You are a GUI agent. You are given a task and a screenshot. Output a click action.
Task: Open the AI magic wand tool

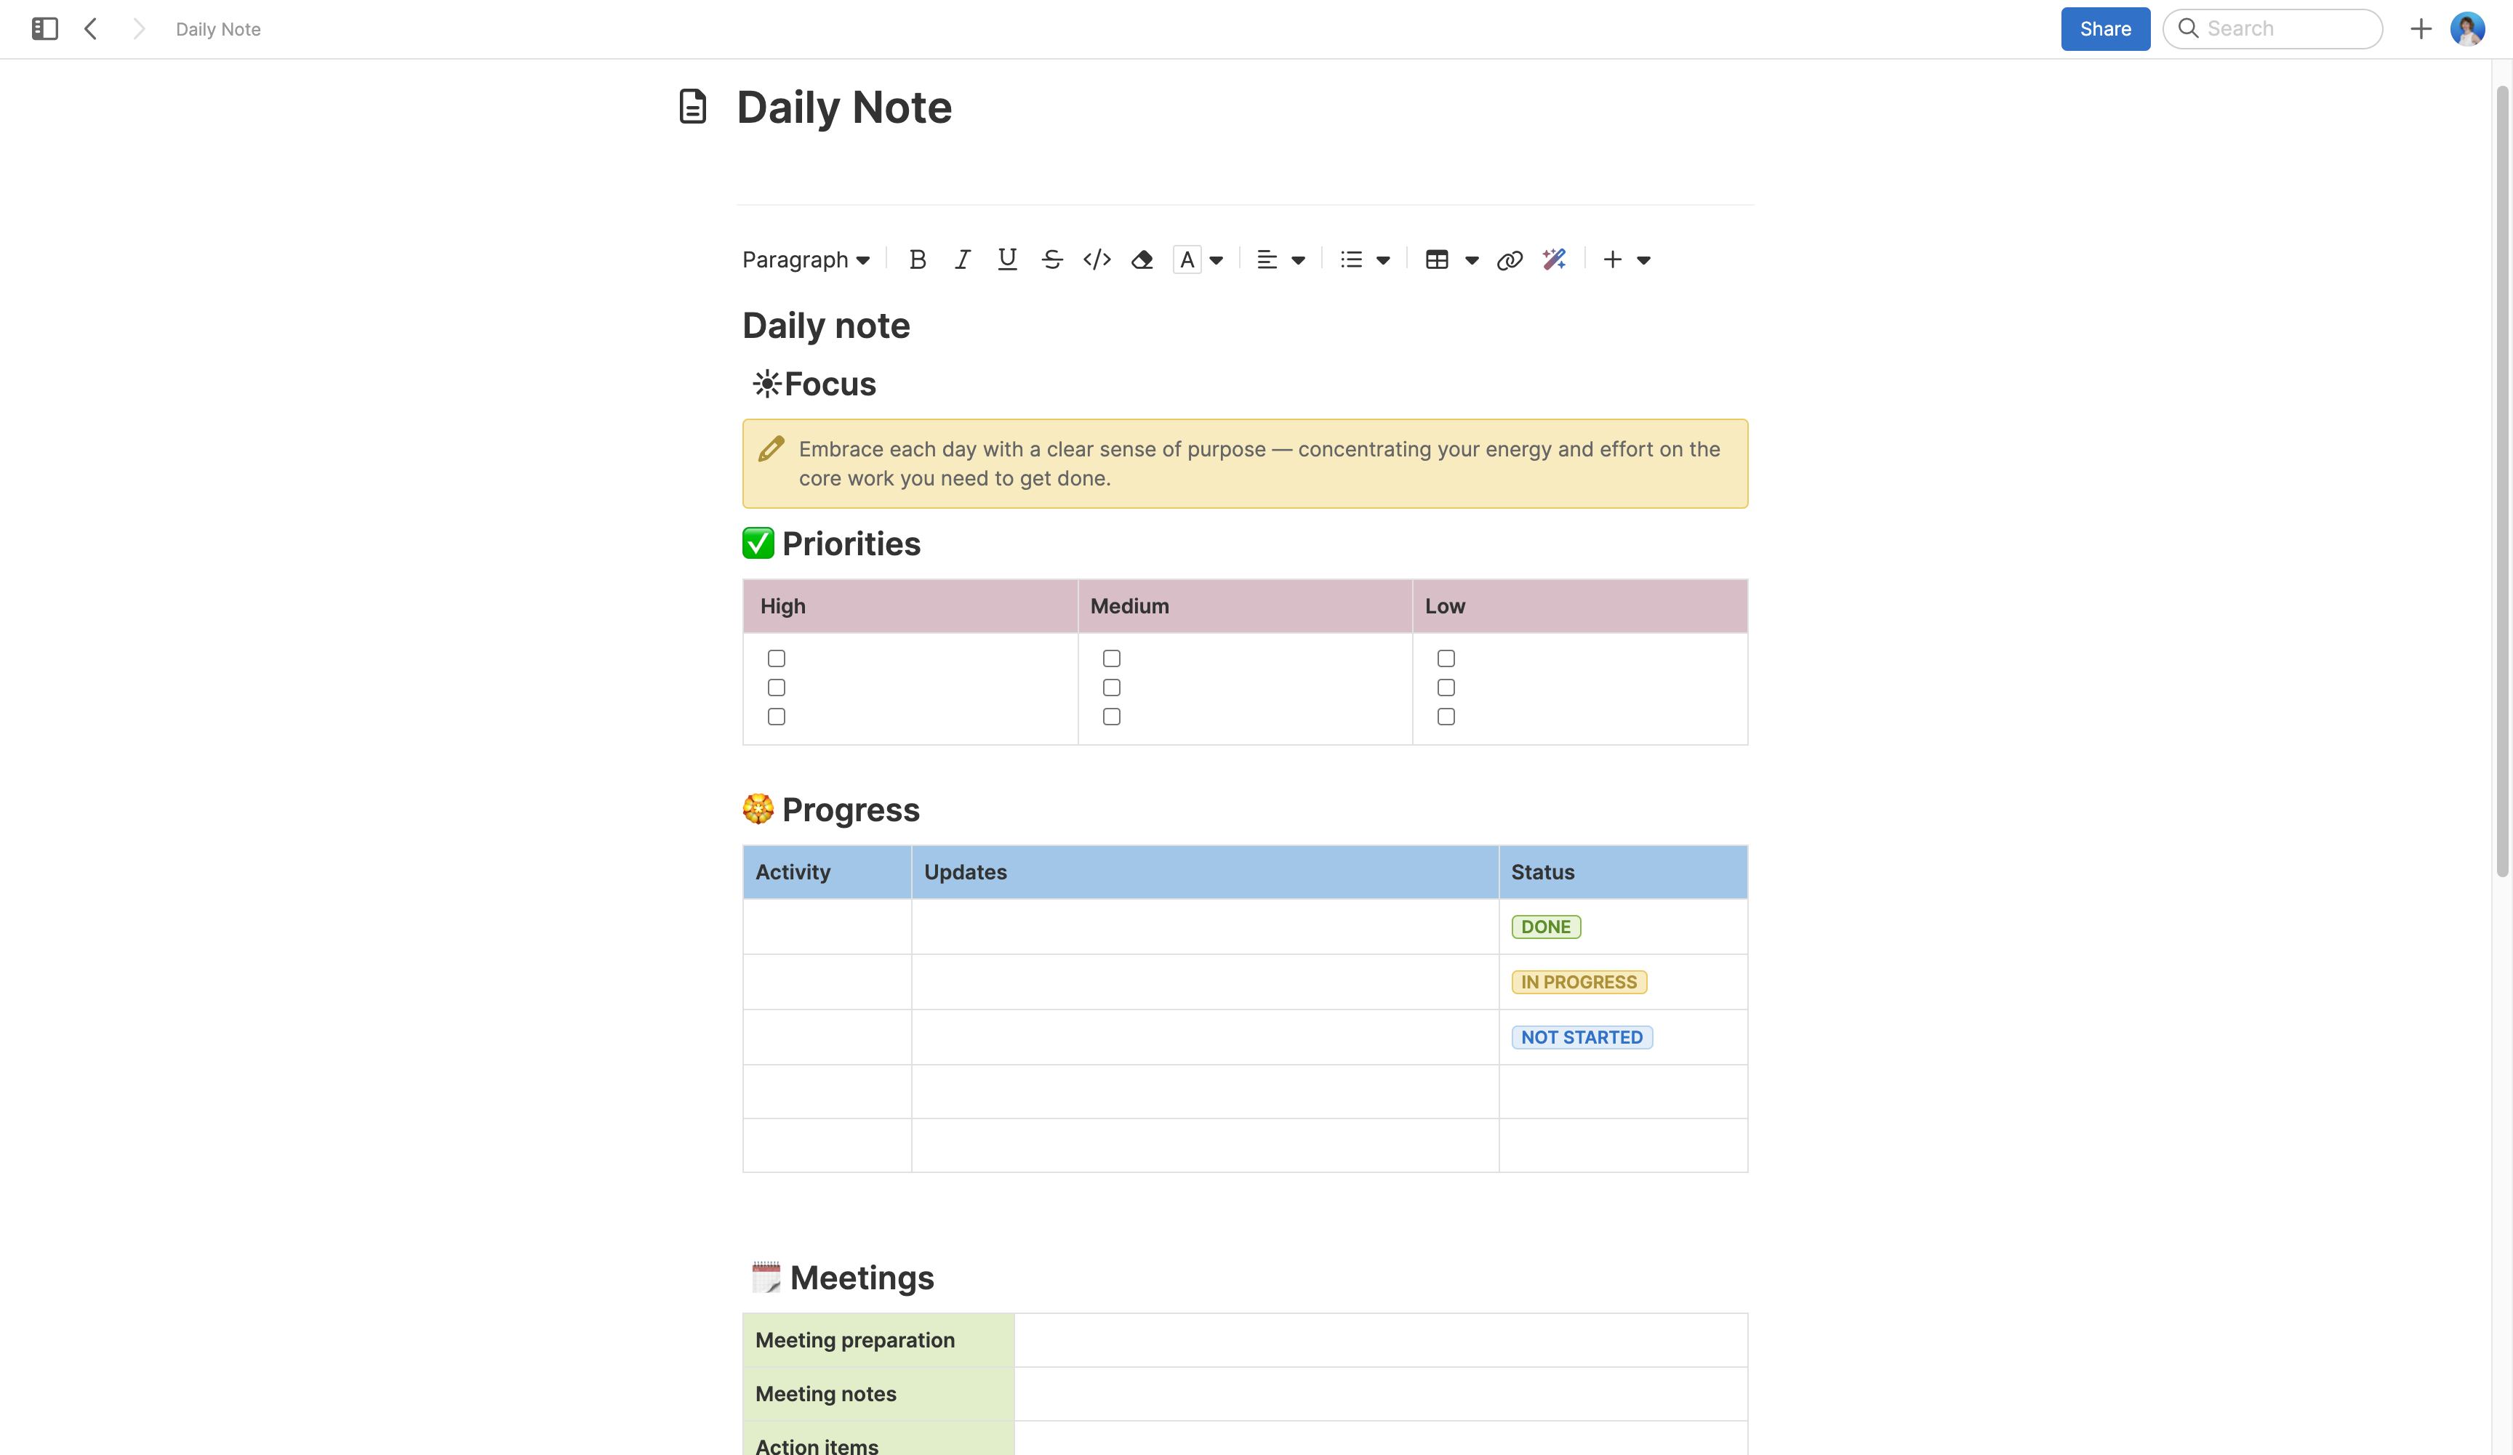[1554, 260]
